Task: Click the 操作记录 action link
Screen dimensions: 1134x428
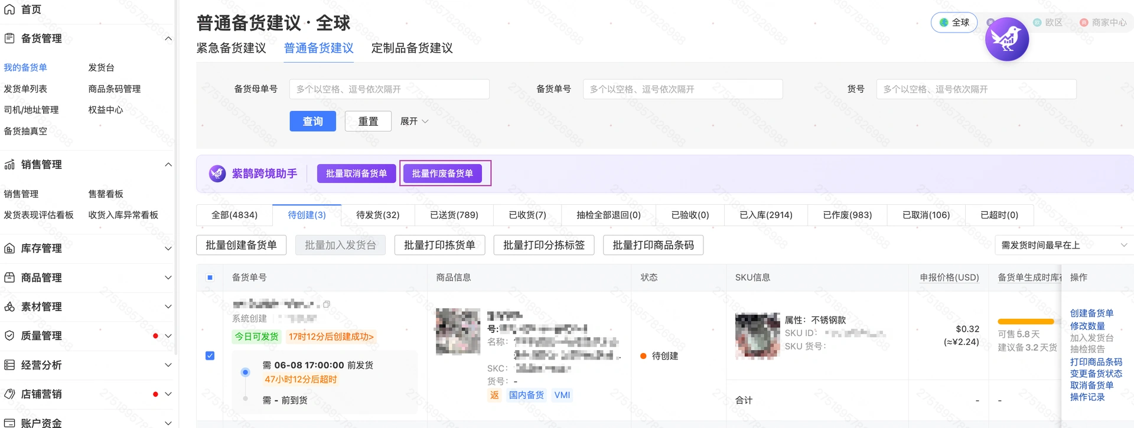Action: tap(1087, 397)
